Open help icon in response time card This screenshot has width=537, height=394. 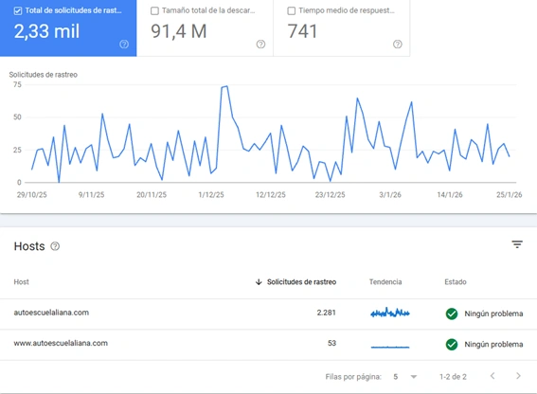point(397,45)
